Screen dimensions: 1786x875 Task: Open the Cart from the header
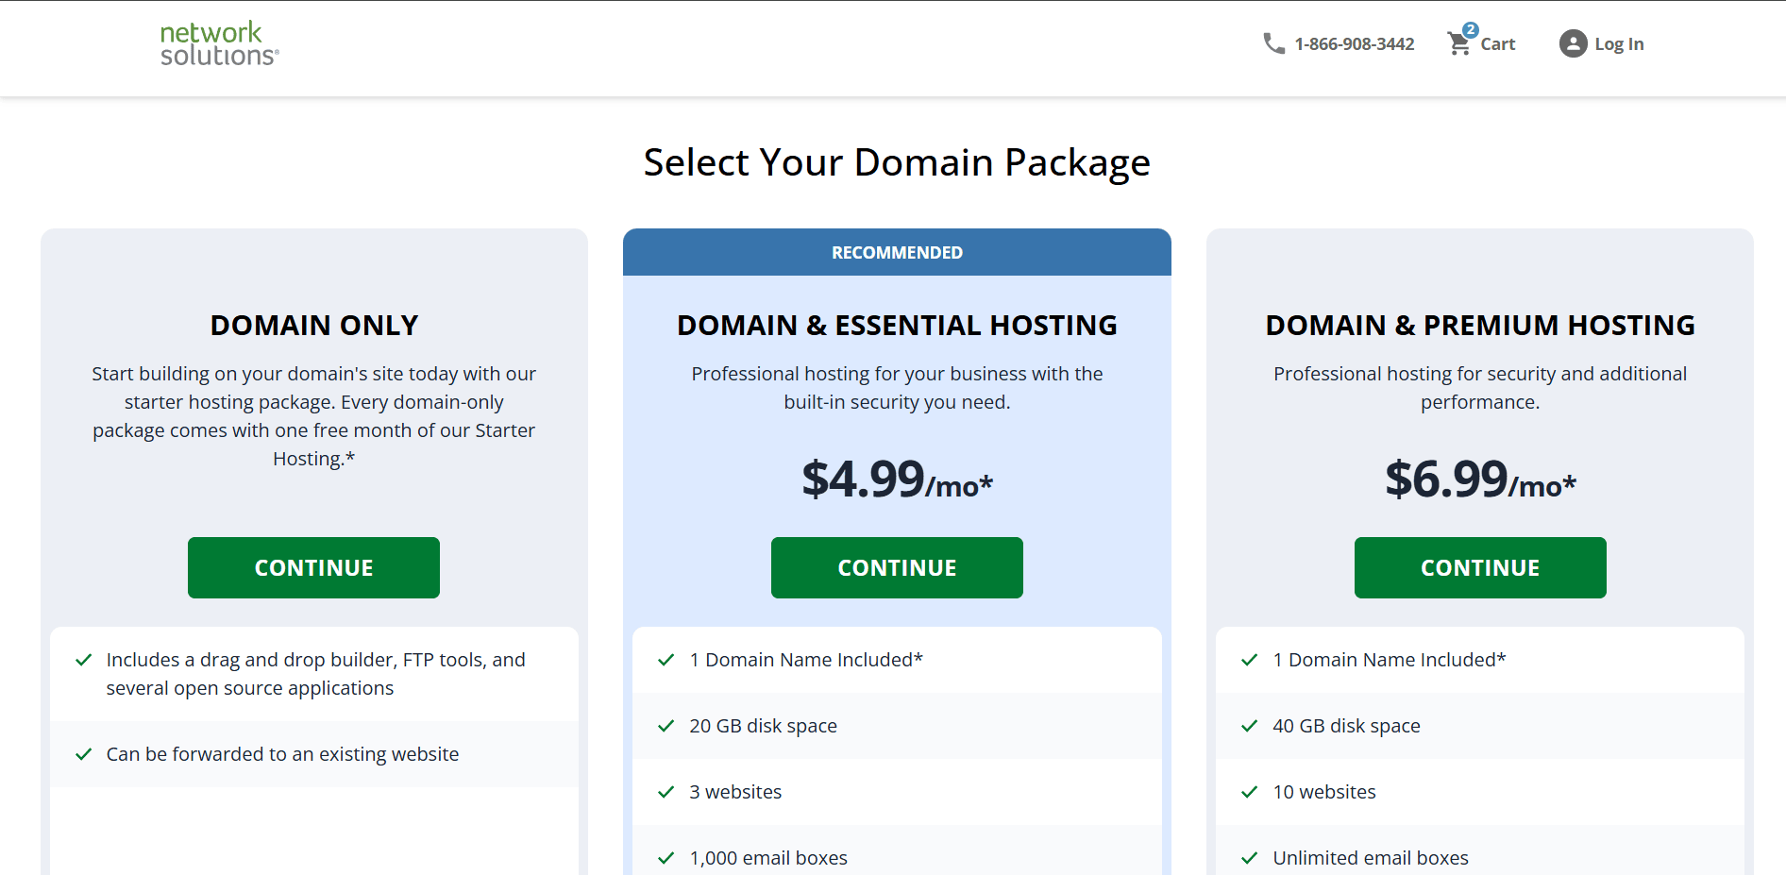tap(1497, 43)
